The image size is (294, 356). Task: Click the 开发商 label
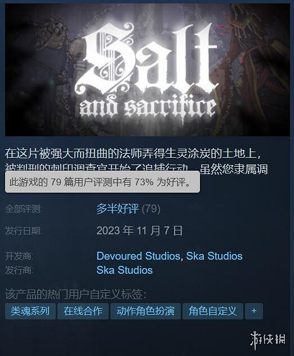(x=19, y=256)
